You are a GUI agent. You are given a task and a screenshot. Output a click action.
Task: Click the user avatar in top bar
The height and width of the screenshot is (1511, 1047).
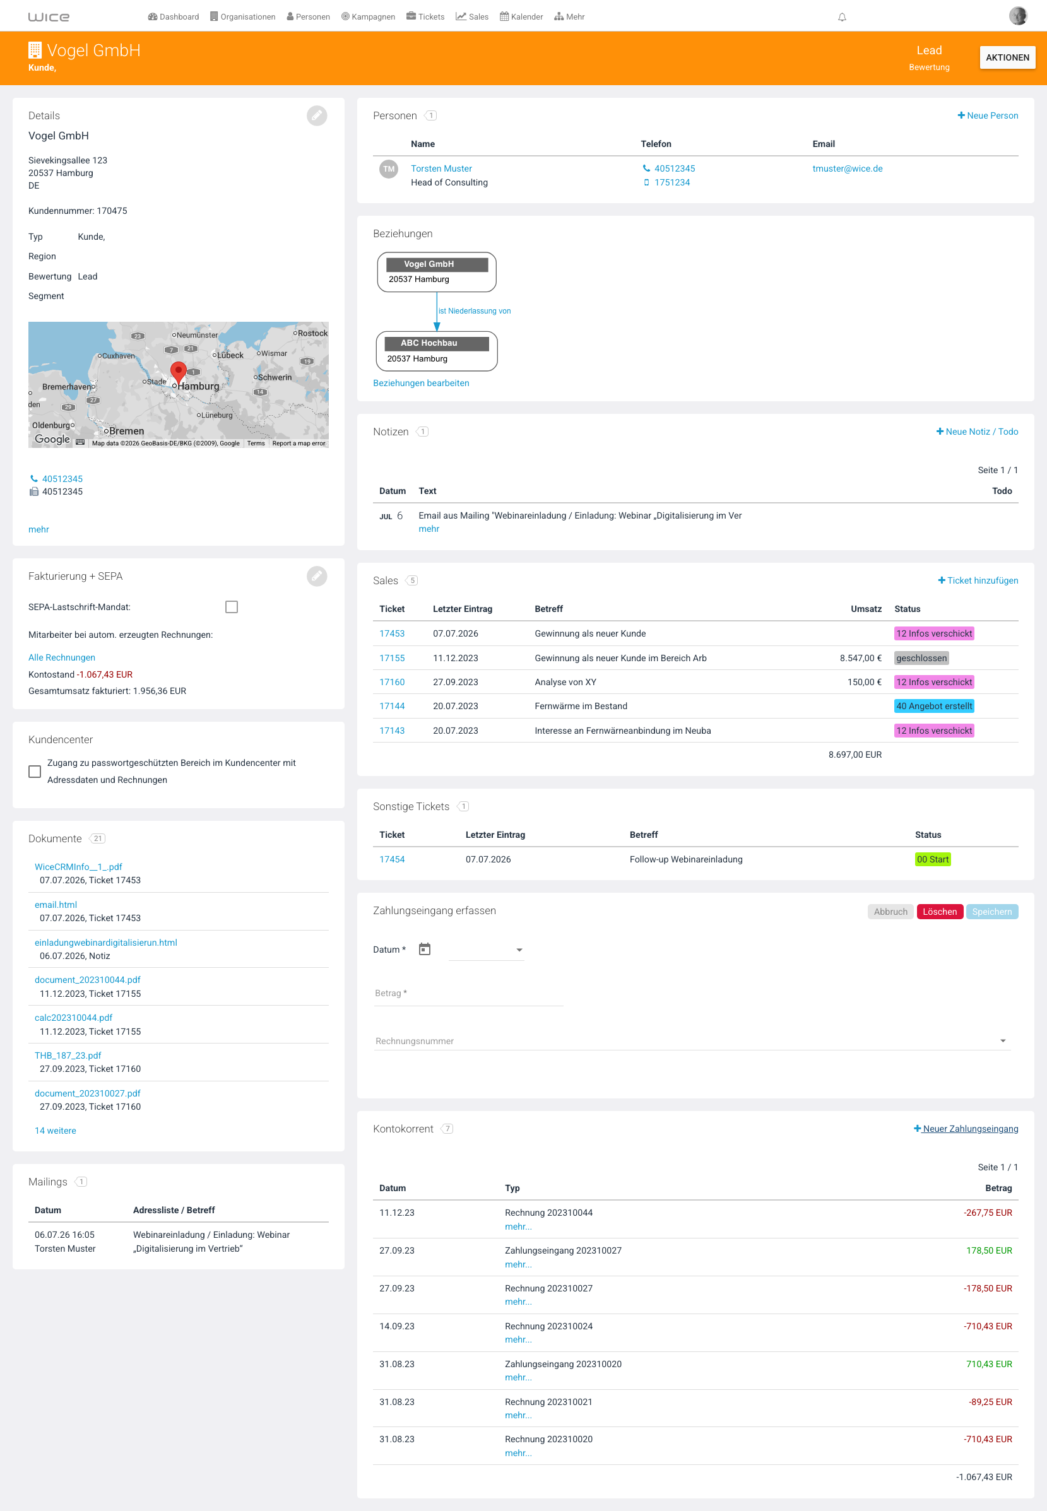(1017, 16)
